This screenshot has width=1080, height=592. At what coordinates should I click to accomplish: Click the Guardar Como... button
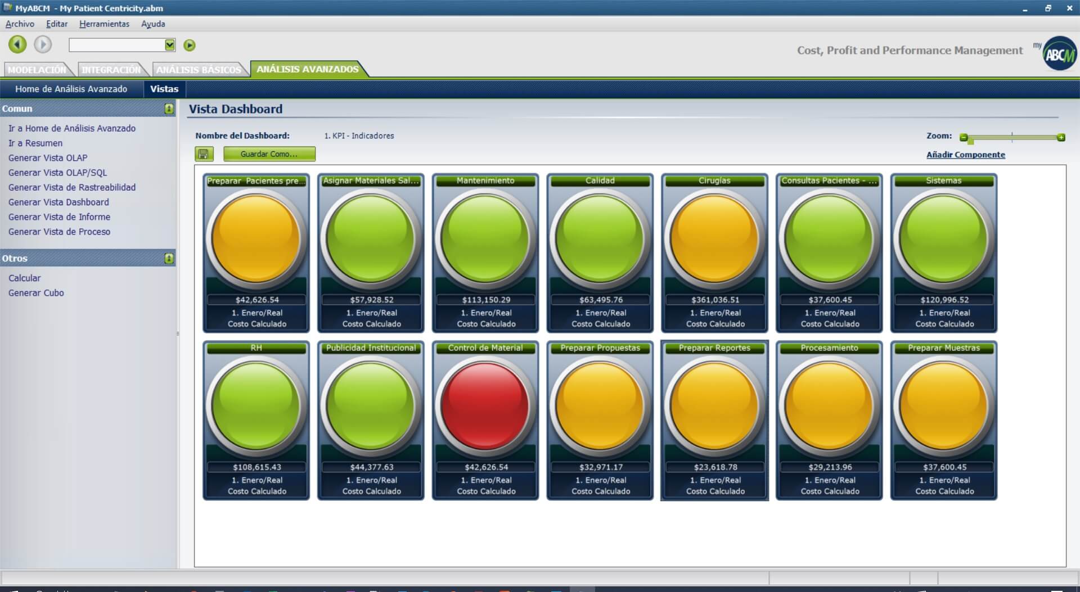click(269, 154)
